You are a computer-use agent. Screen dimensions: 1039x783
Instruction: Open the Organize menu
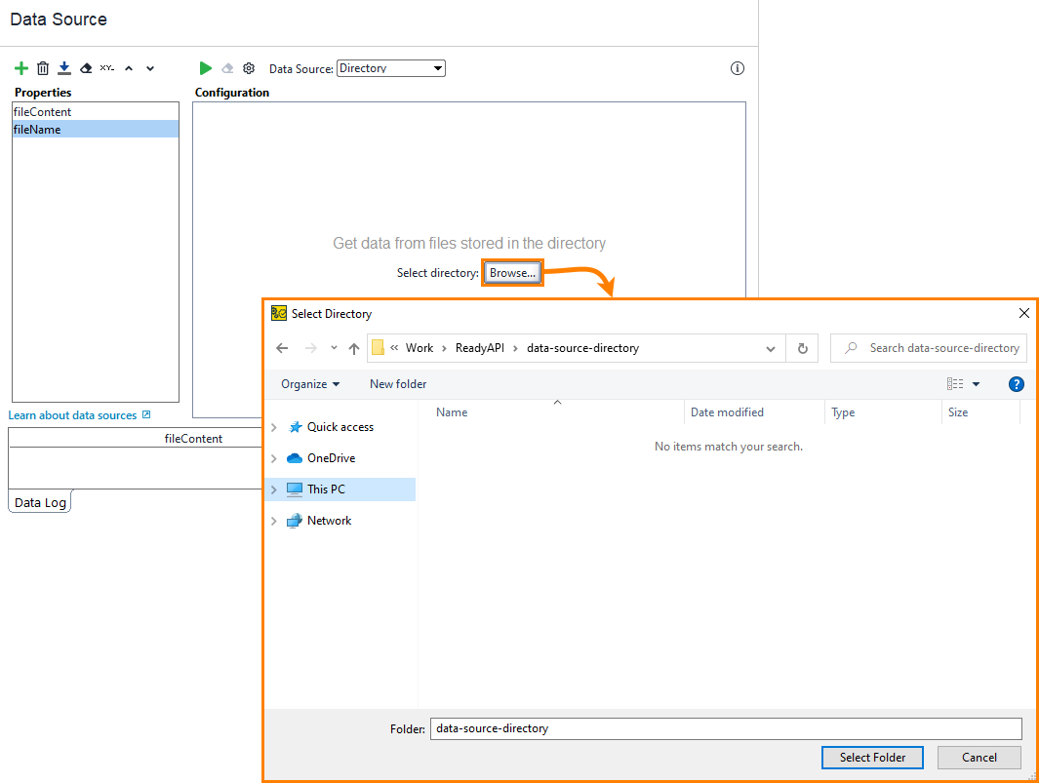coord(308,384)
